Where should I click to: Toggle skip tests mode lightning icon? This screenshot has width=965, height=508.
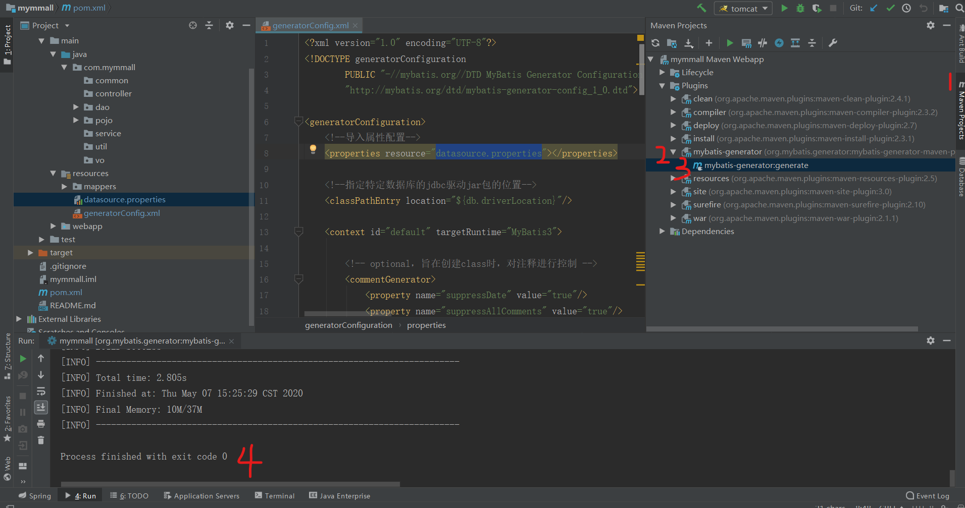click(x=779, y=43)
